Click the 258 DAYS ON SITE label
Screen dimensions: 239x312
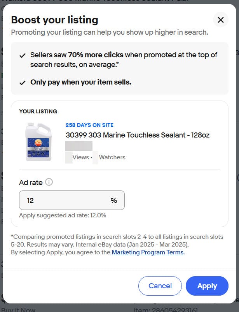(x=89, y=125)
